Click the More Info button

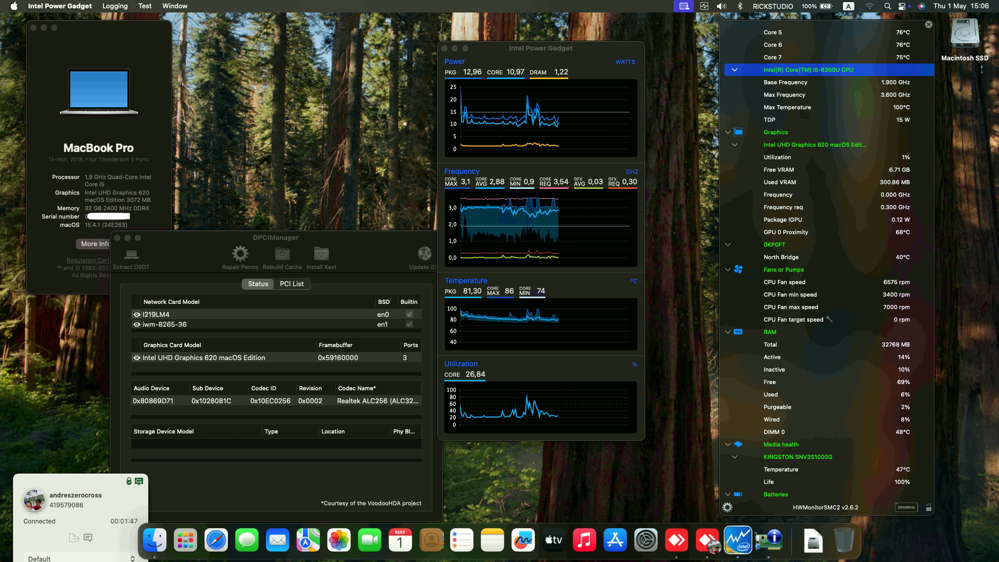click(x=94, y=244)
